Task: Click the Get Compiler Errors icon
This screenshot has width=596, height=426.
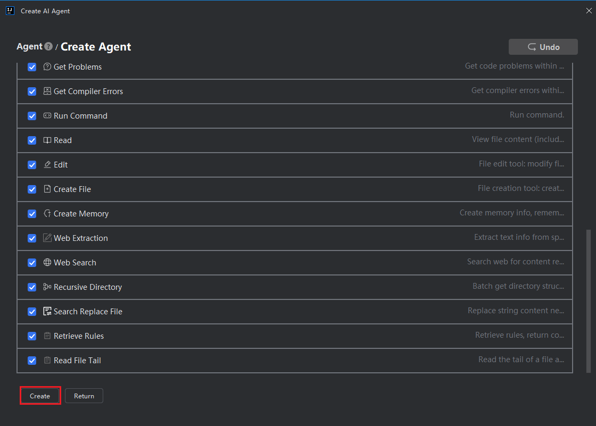Action: click(47, 91)
